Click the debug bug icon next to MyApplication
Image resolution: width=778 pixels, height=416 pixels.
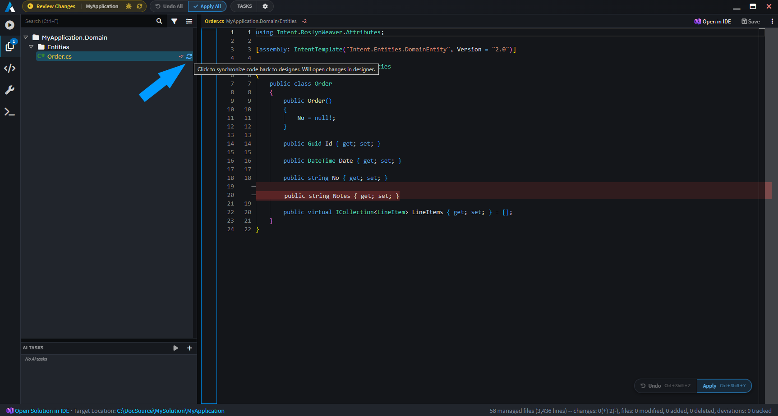point(129,6)
